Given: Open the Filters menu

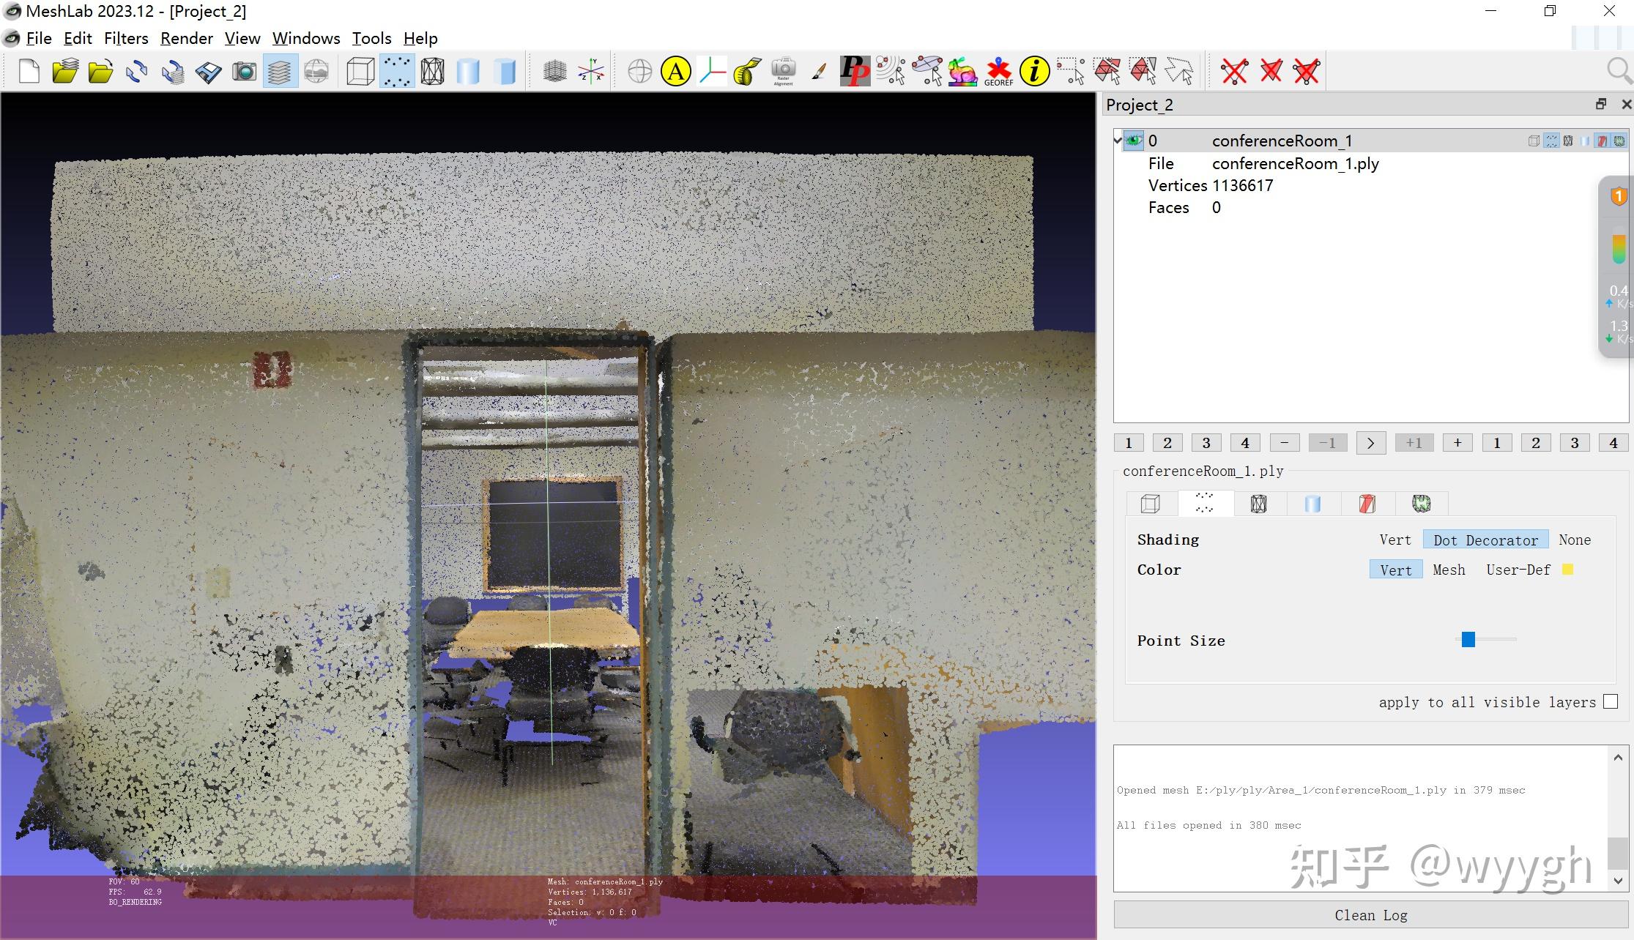Looking at the screenshot, I should pyautogui.click(x=126, y=38).
